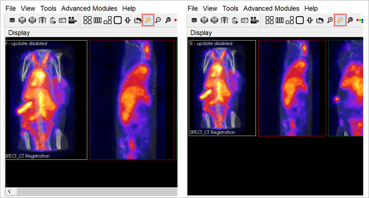Open the Help menu in right window
Viewport: 369px width, 198px height.
(x=311, y=8)
